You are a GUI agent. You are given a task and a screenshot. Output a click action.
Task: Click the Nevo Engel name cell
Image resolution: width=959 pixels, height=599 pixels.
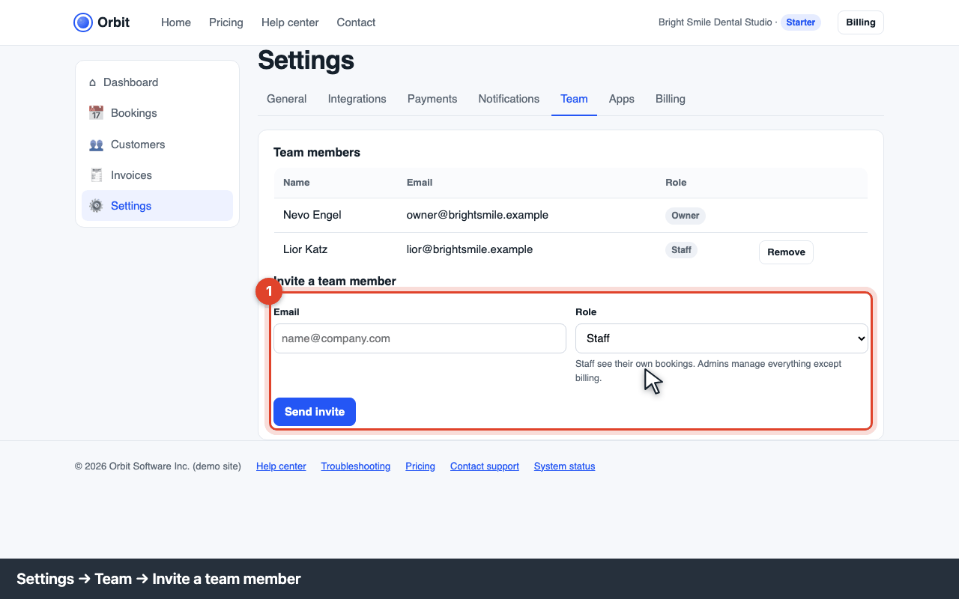point(312,215)
